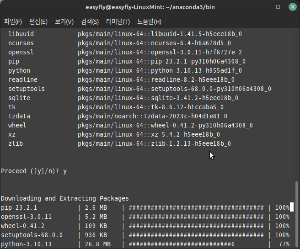Screen dimensions: 300x249
Task: Click the pip package name in list
Action: 14,62
